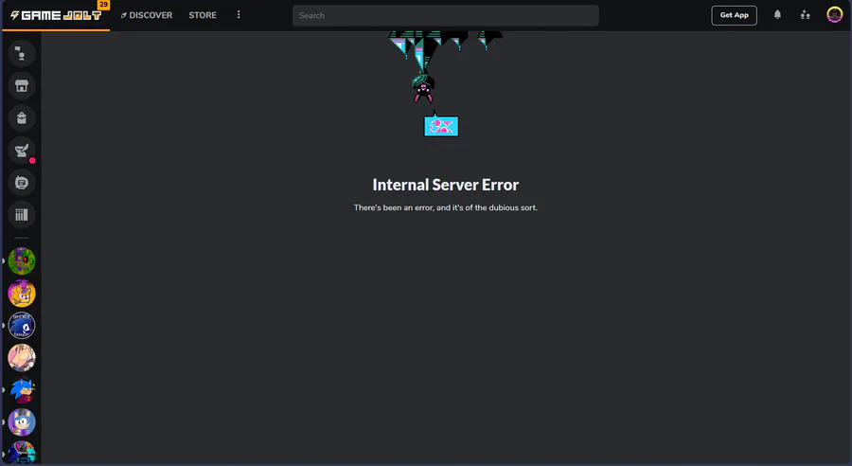Open the quests icon with red dot
This screenshot has height=466, width=852.
coord(22,150)
